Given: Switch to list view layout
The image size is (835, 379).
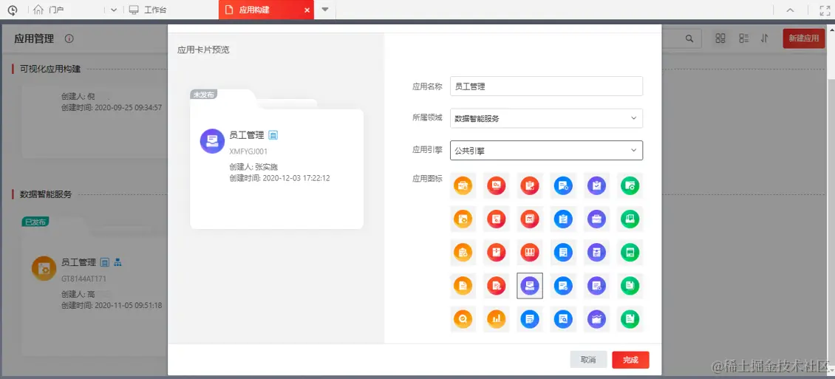Looking at the screenshot, I should click(x=744, y=38).
